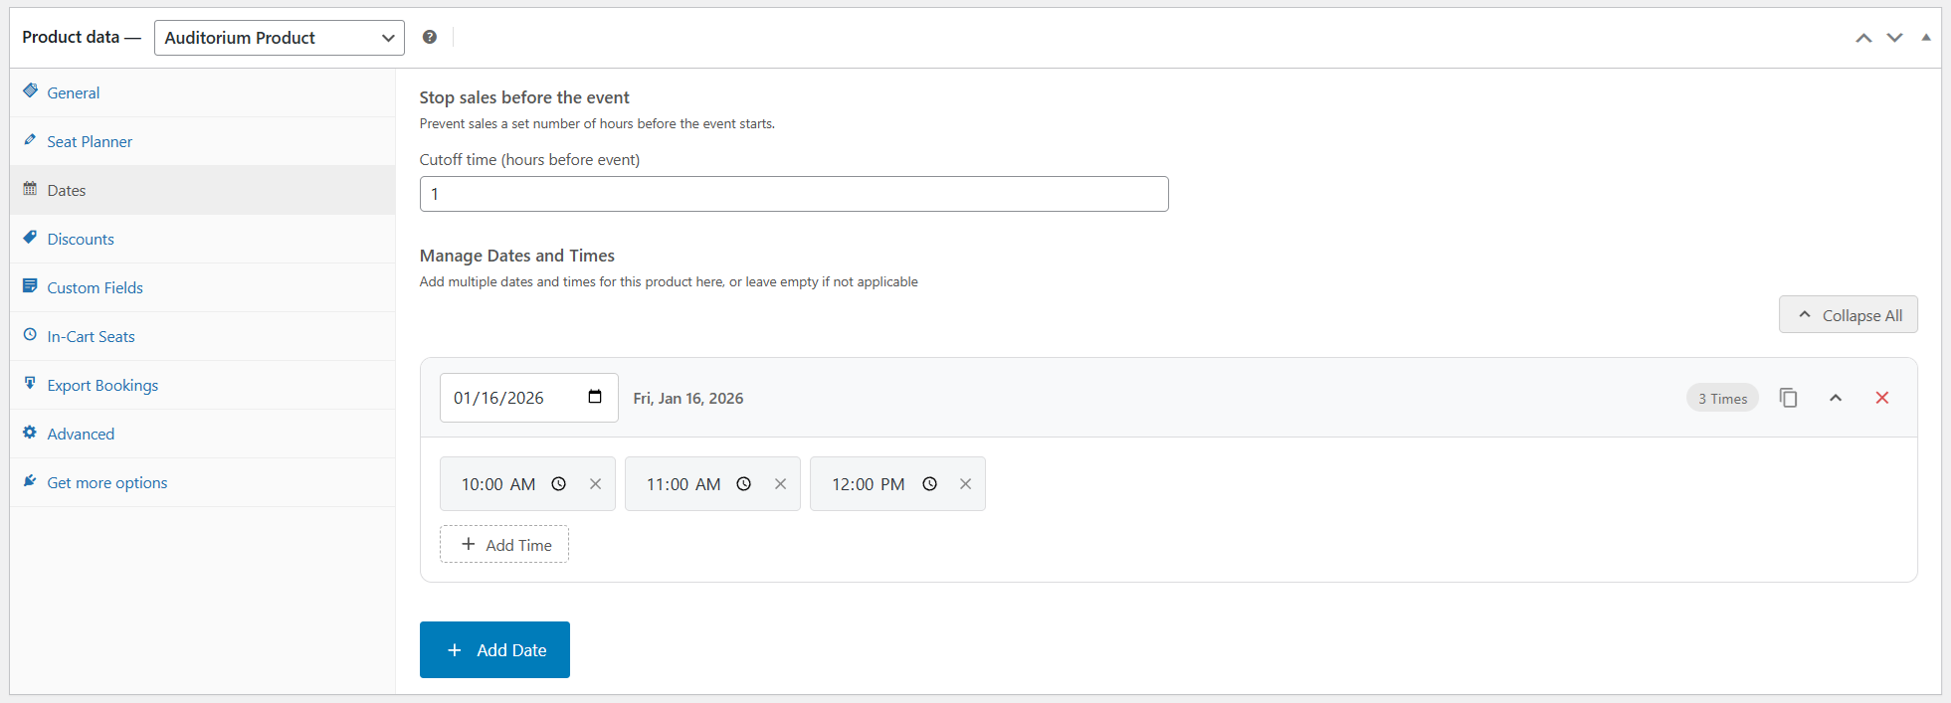Open clock picker for 10:00 AM
The height and width of the screenshot is (703, 1951).
point(559,484)
